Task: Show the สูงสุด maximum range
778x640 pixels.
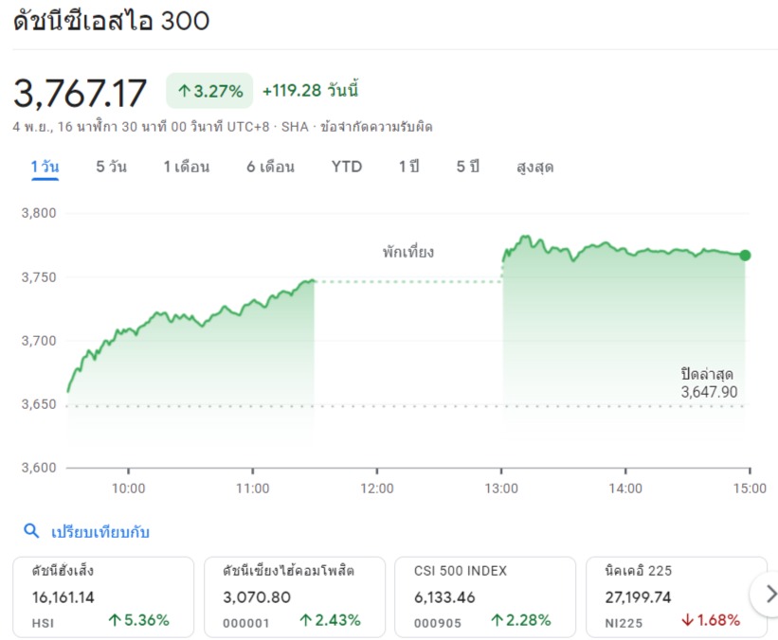Action: (534, 167)
